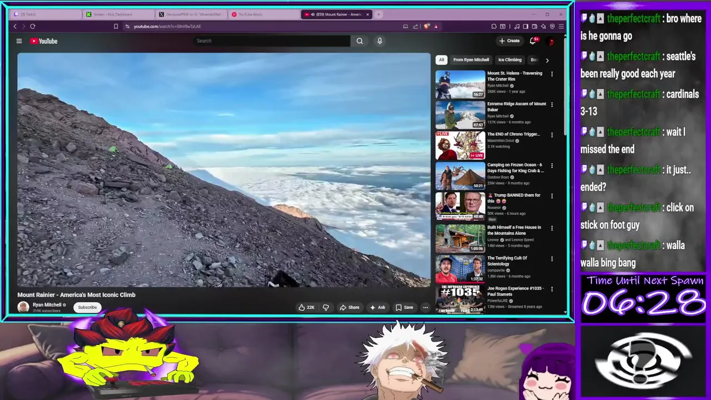This screenshot has height=400, width=711.
Task: Close the Mount Rainier tab
Action: click(367, 14)
